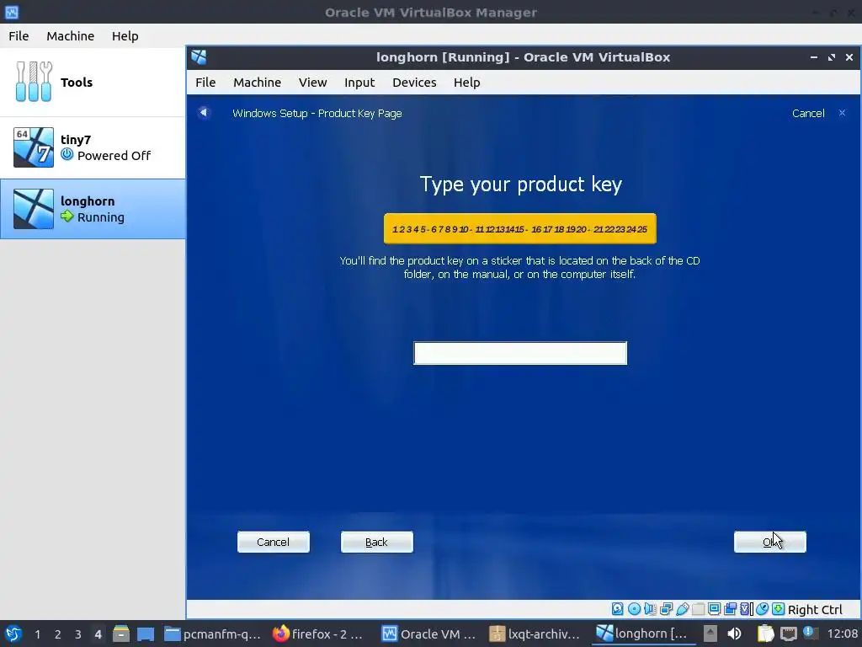Switch to virtual desktop 4

(x=98, y=634)
